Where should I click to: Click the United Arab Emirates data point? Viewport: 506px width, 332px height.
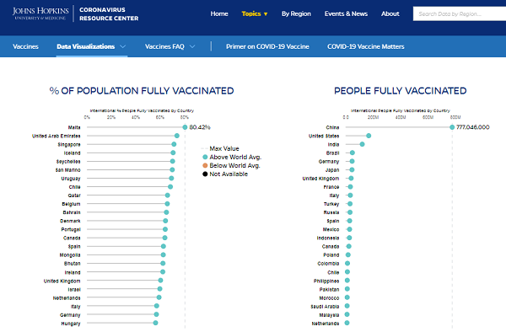pos(177,136)
